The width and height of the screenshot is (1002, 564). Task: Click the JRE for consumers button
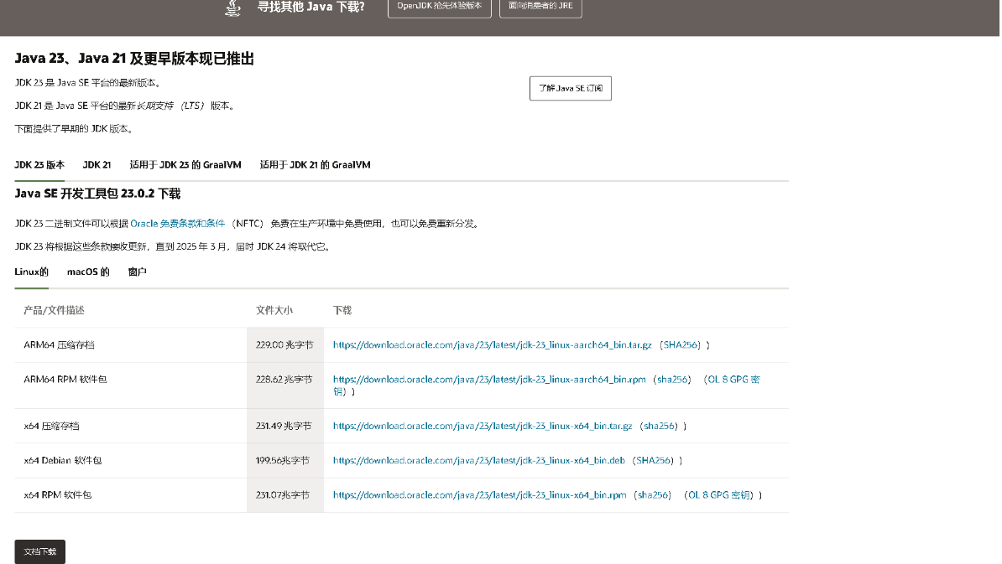click(540, 7)
